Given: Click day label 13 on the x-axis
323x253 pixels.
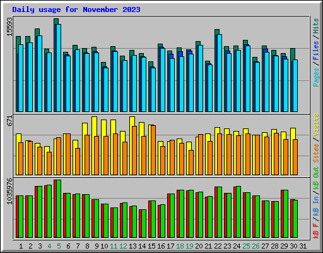Looking at the screenshot, I should 132,246.
